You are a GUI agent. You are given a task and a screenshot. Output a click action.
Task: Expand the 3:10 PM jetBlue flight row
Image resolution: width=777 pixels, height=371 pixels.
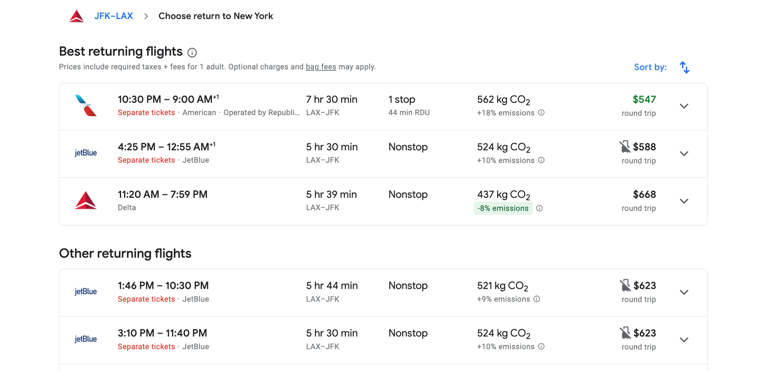coord(684,340)
